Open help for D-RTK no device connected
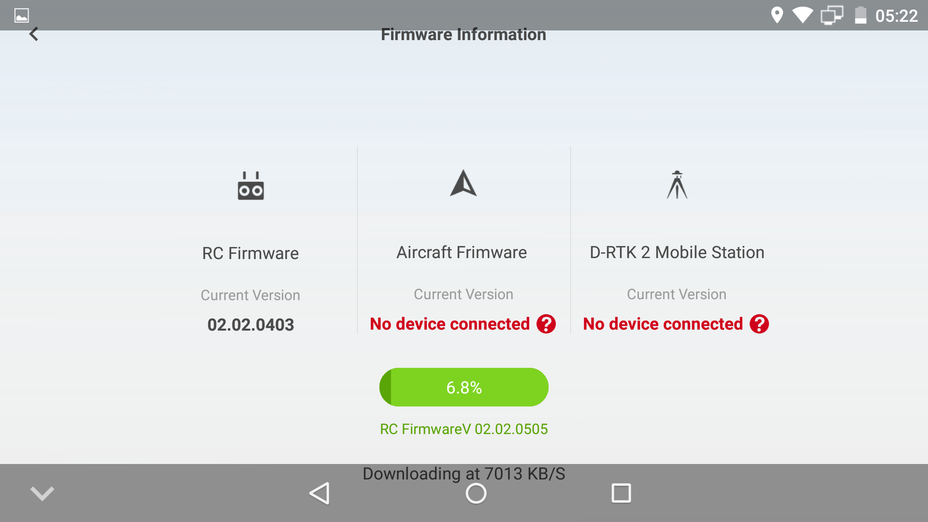The height and width of the screenshot is (522, 928). coord(759,324)
